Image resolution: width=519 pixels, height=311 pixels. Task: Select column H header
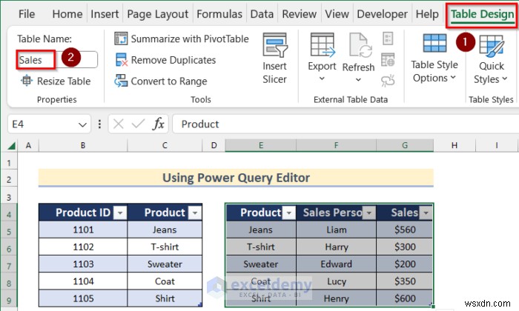454,145
